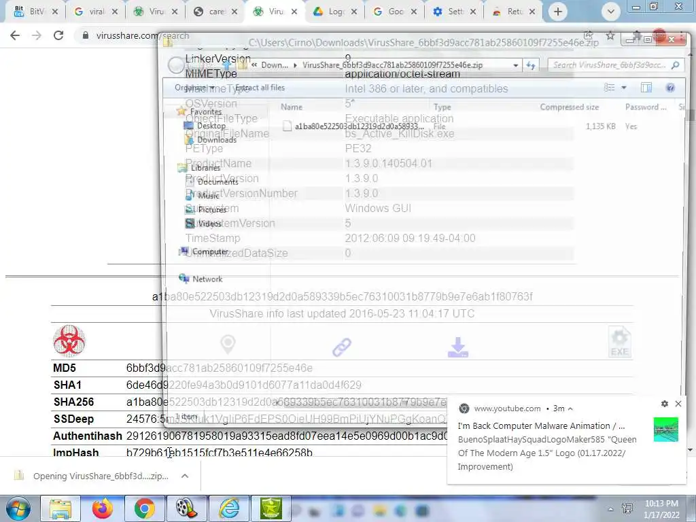Show hidden system tray icons
Viewport: 696px width, 522px height.
point(611,510)
